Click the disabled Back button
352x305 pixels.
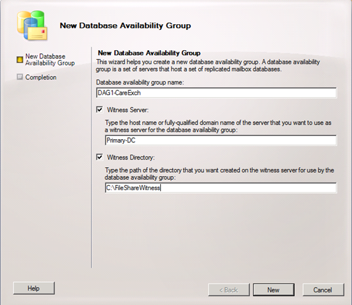(229, 290)
